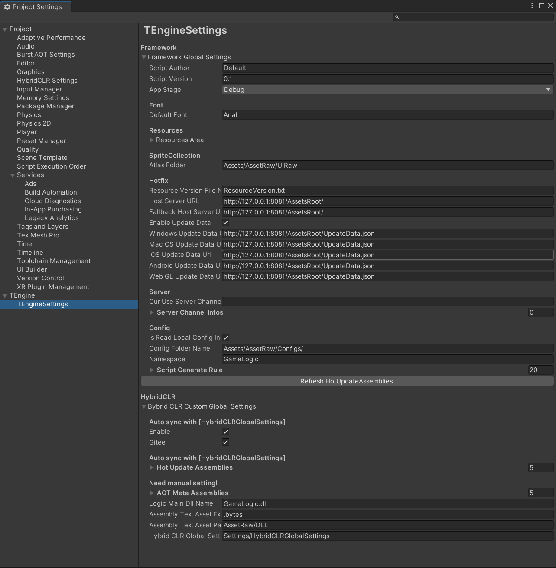Maximize the Project Settings window

coord(542,6)
